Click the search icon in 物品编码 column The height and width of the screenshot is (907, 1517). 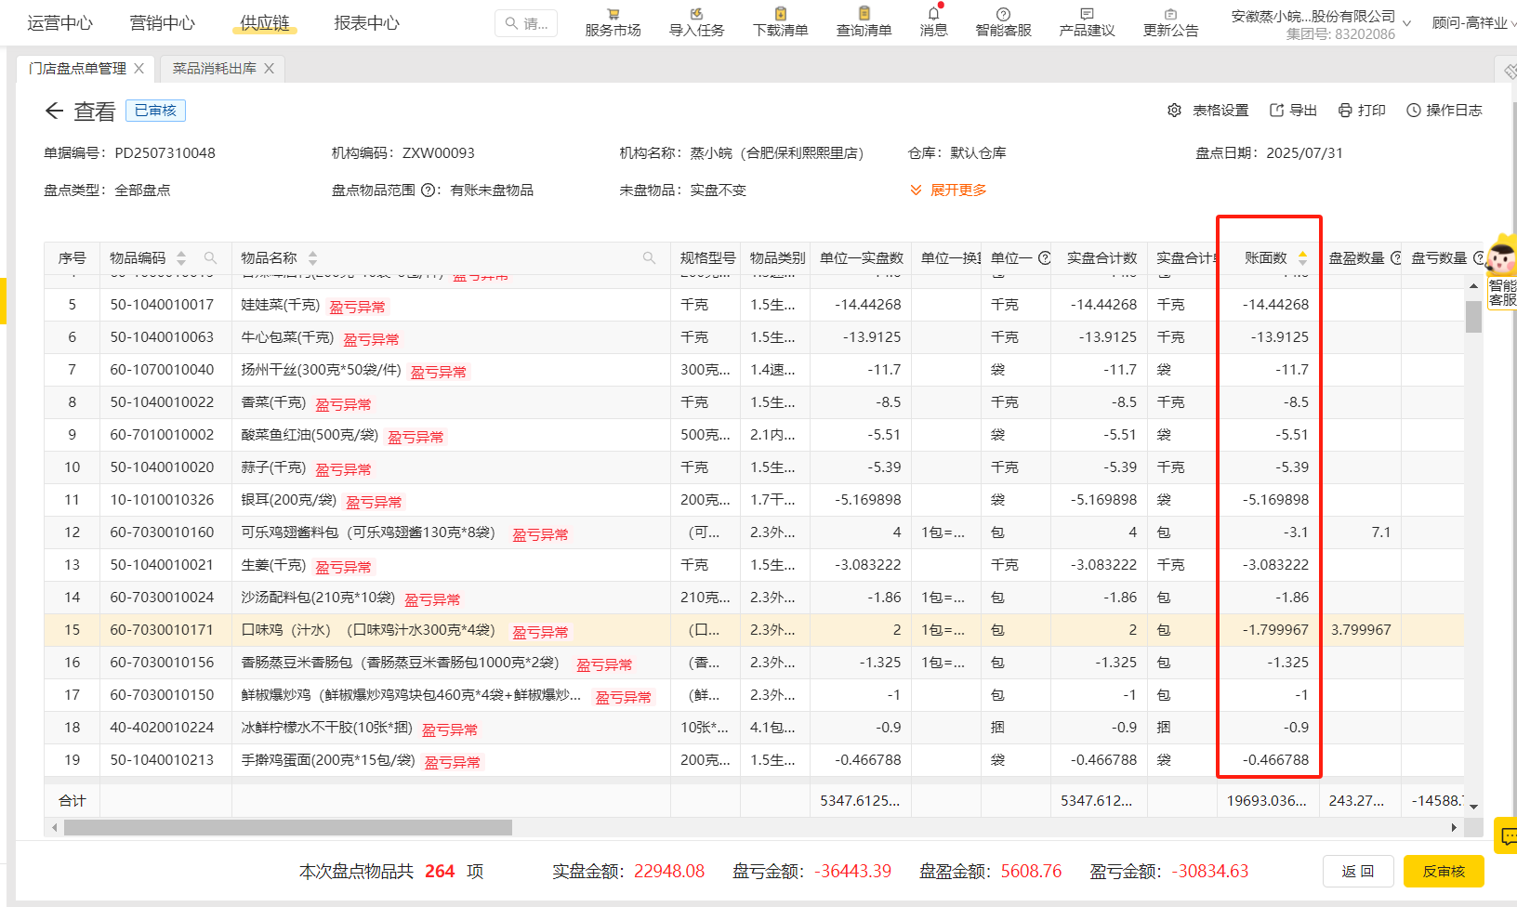point(211,258)
